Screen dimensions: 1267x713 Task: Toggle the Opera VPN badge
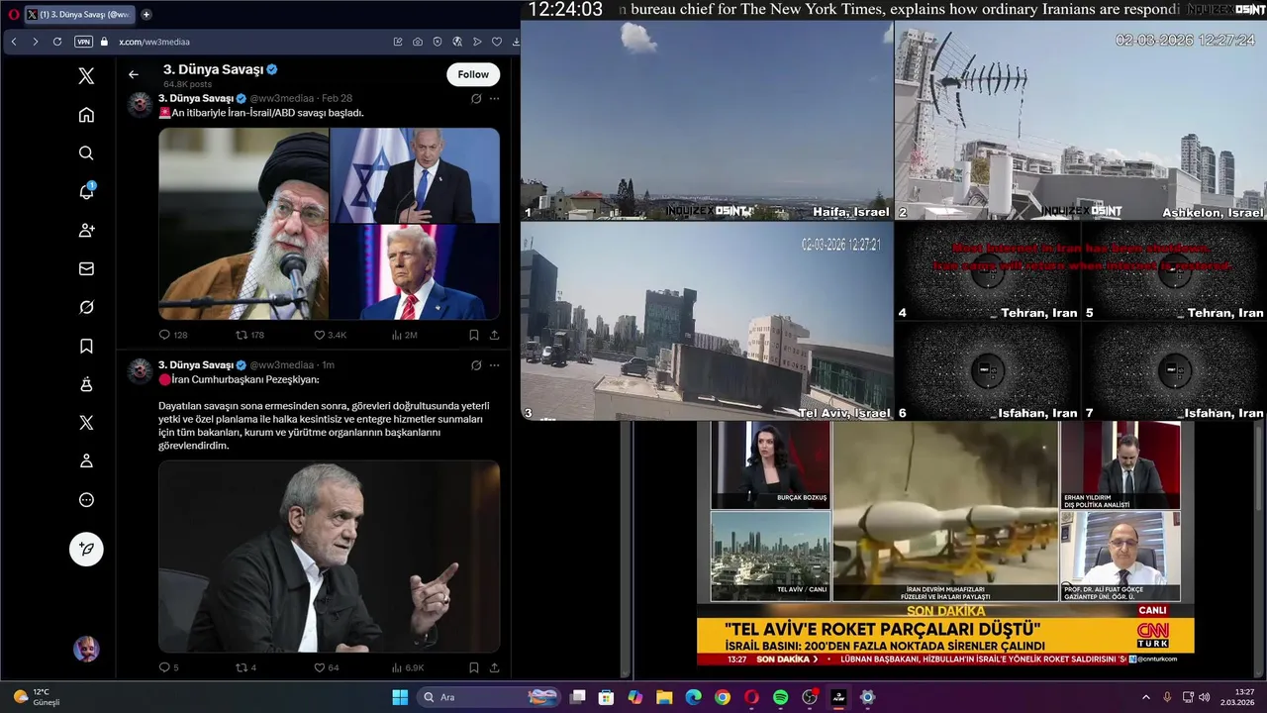click(83, 42)
